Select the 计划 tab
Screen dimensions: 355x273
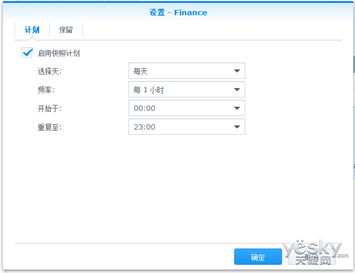point(32,30)
